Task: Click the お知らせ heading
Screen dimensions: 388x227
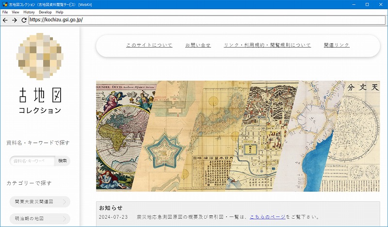Action: (111, 208)
